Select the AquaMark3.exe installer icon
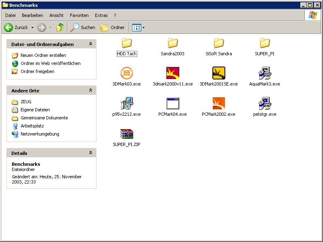The image size is (323, 242). click(265, 73)
